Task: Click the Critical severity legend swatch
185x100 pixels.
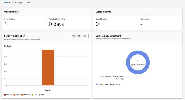Action: pos(5,95)
